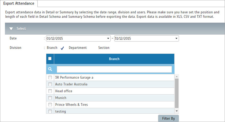Click the magnifier search icon
The image size is (225, 122).
tap(50, 69)
